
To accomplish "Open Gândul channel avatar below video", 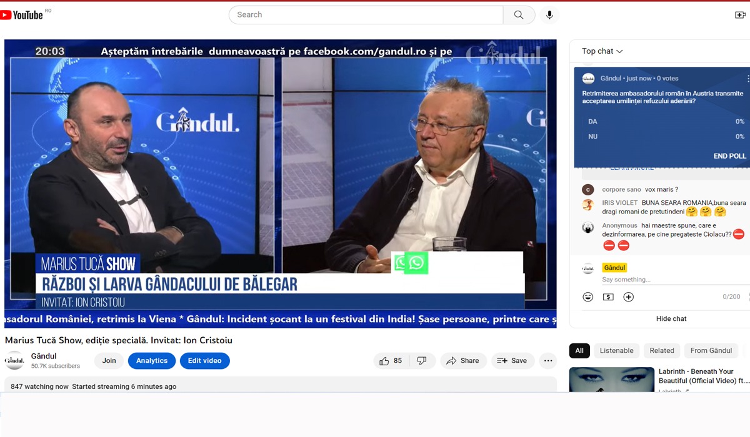I will tap(14, 361).
